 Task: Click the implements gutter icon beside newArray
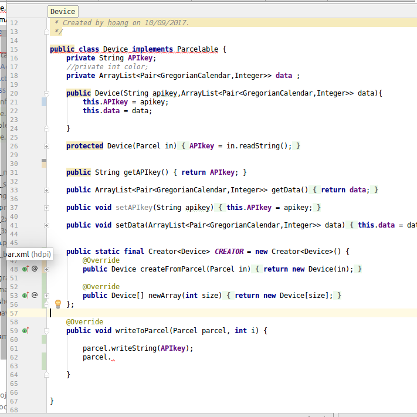pyautogui.click(x=25, y=296)
